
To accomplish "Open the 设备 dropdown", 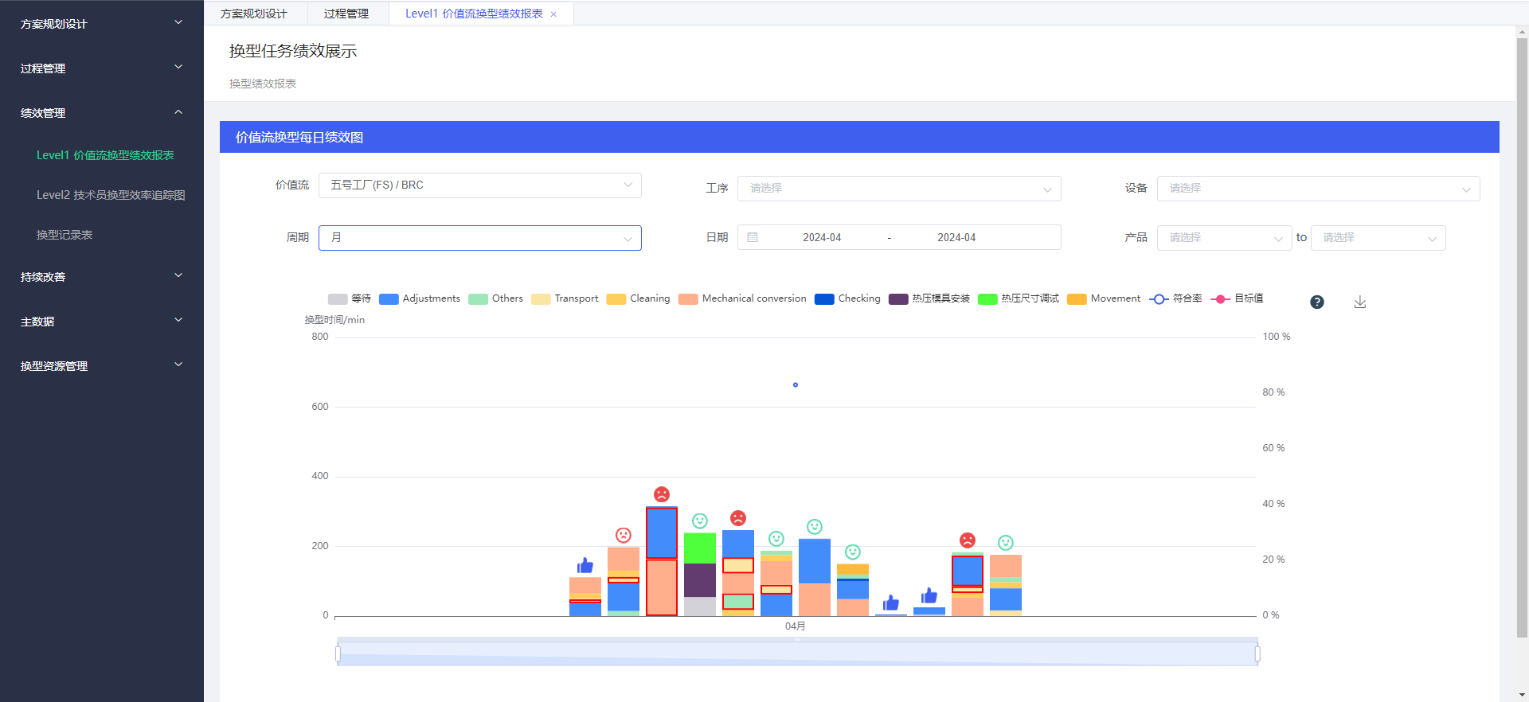I will pyautogui.click(x=1318, y=189).
